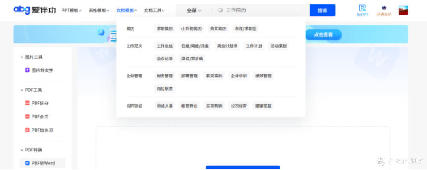
Task: Expand the 文档工具 dropdown menu
Action: (x=155, y=11)
